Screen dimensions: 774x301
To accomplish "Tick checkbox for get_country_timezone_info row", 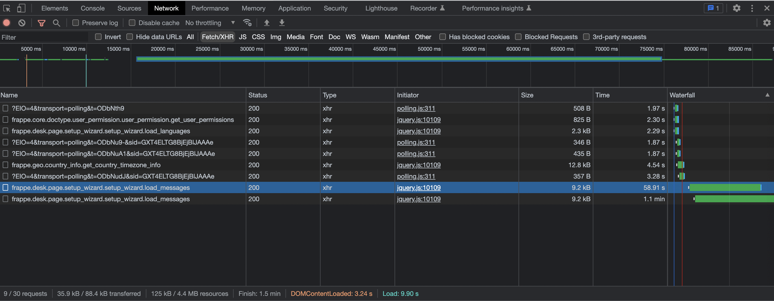I will point(5,165).
